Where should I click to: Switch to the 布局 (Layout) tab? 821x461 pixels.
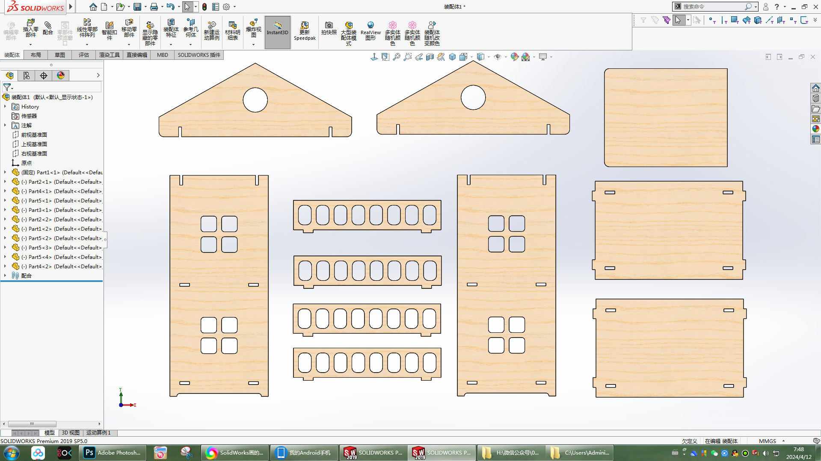coord(36,55)
